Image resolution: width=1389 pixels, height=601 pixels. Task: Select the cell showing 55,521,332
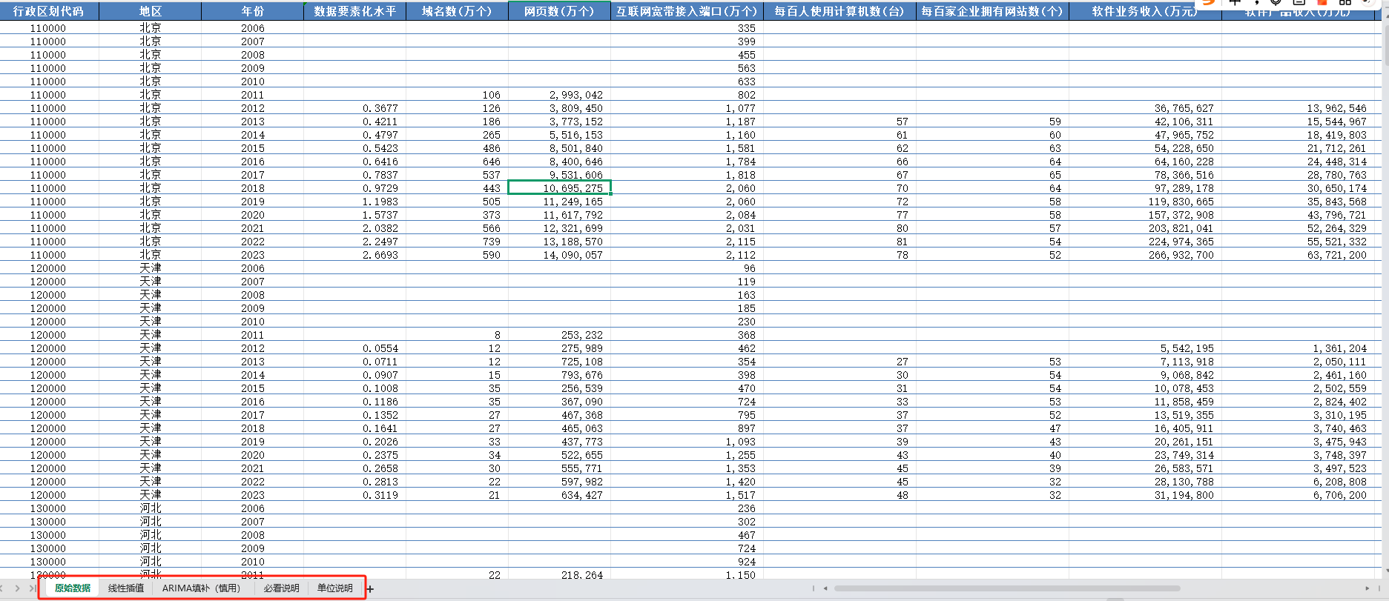[x=1298, y=242]
